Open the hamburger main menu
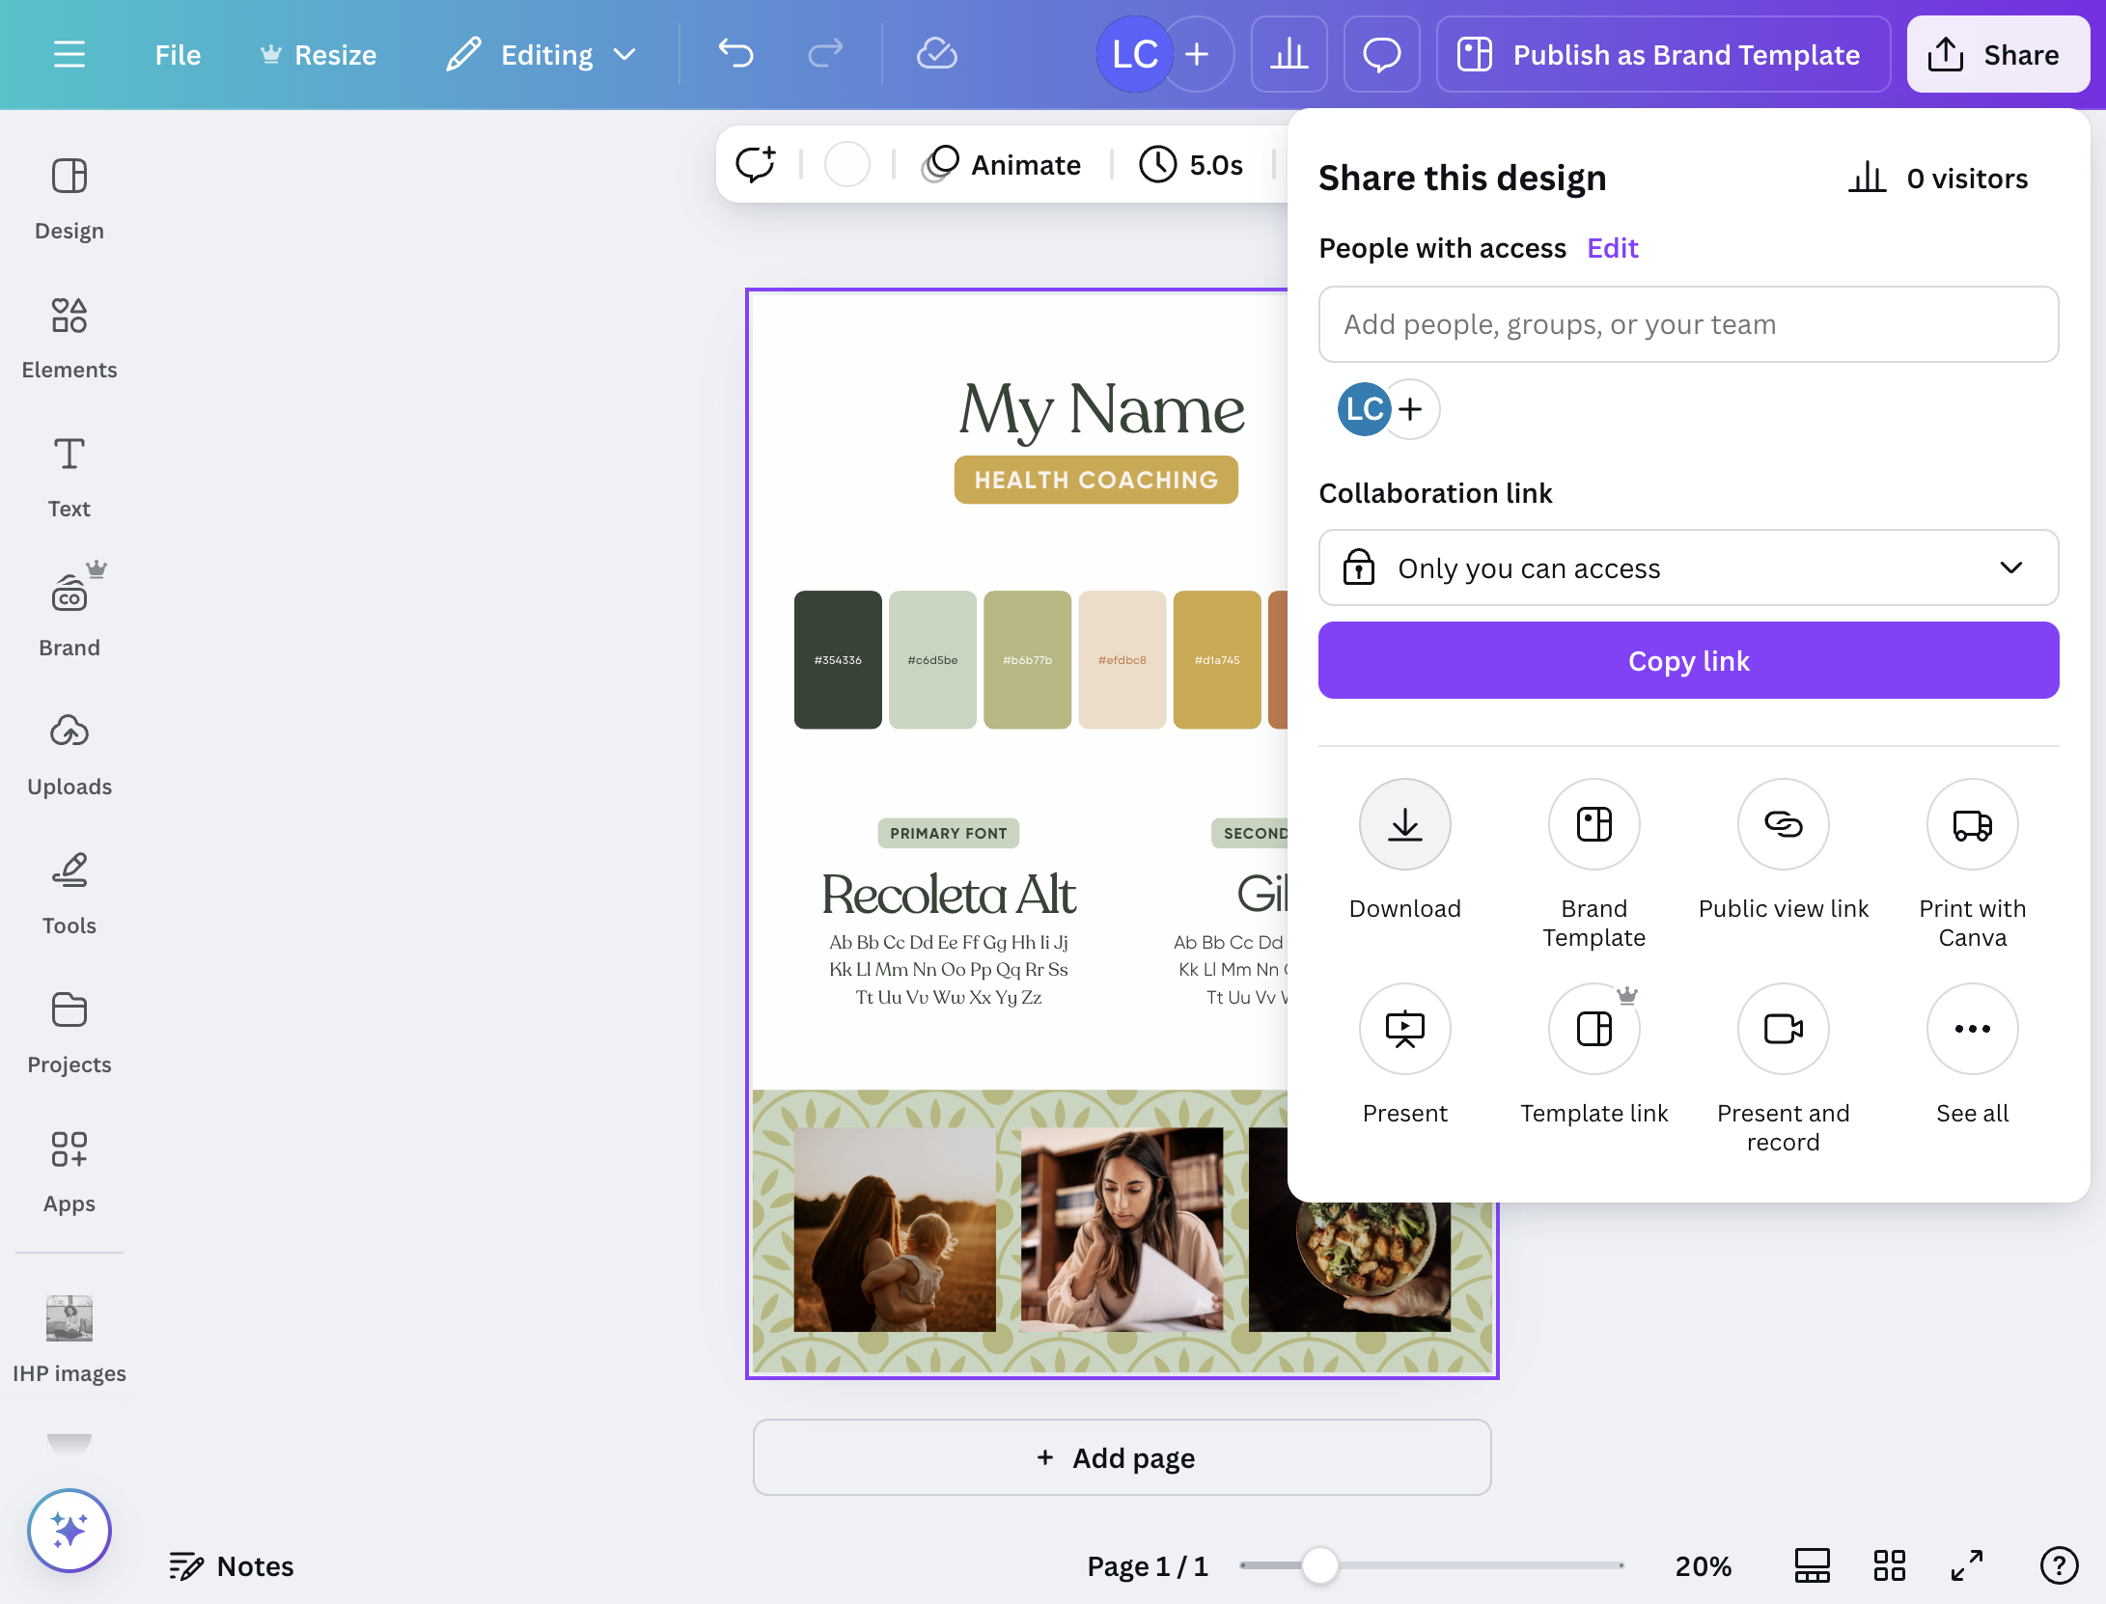Screen dimensions: 2106x1604 pyautogui.click(x=69, y=54)
